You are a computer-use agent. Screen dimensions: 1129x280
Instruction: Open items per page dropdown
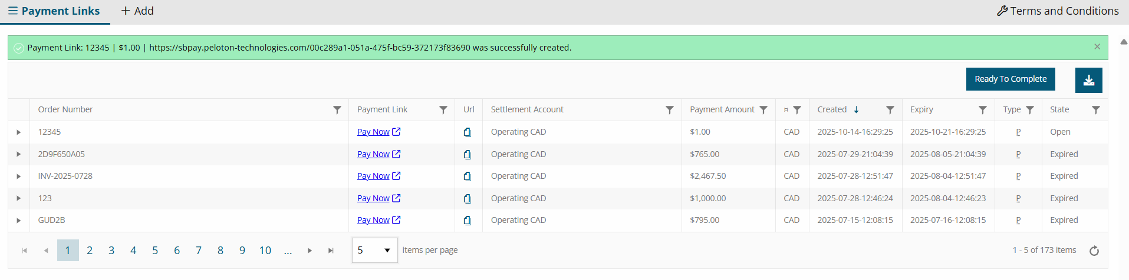[375, 251]
